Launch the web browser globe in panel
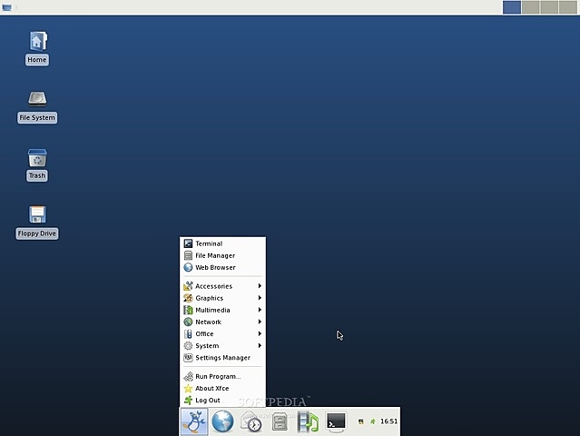Image resolution: width=580 pixels, height=436 pixels. [x=222, y=421]
